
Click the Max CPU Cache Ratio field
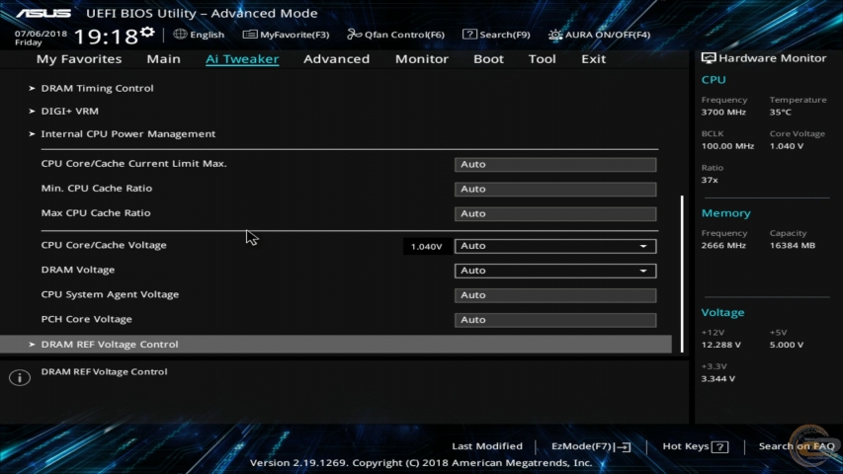[x=554, y=214]
